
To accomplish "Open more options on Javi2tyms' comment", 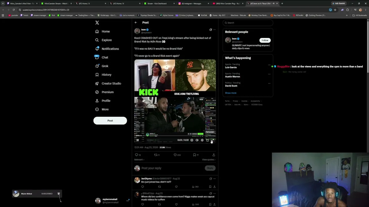I will pyautogui.click(x=214, y=179).
